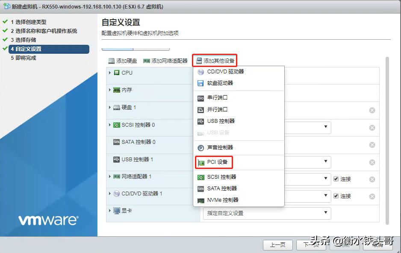Click the 下一页 button
The image size is (401, 253).
tap(313, 245)
